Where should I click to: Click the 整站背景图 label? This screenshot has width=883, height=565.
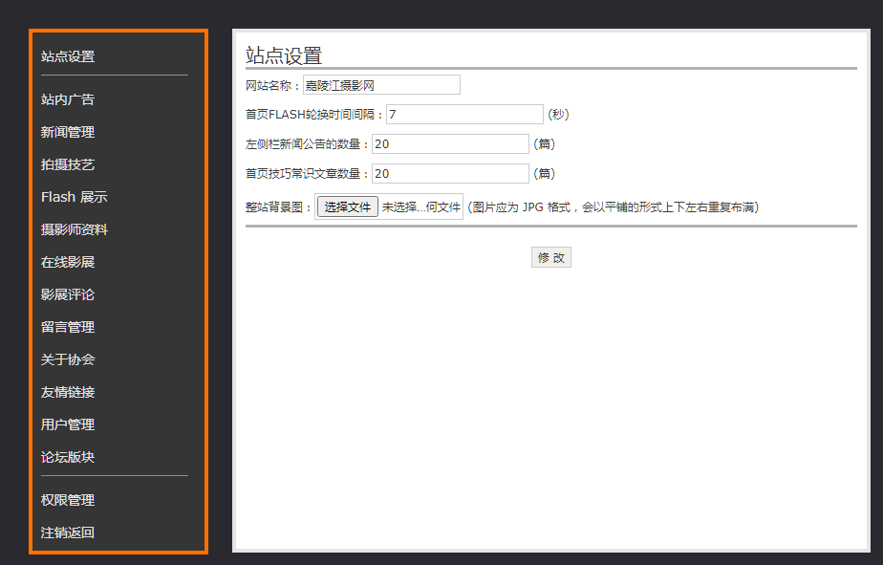coord(279,207)
